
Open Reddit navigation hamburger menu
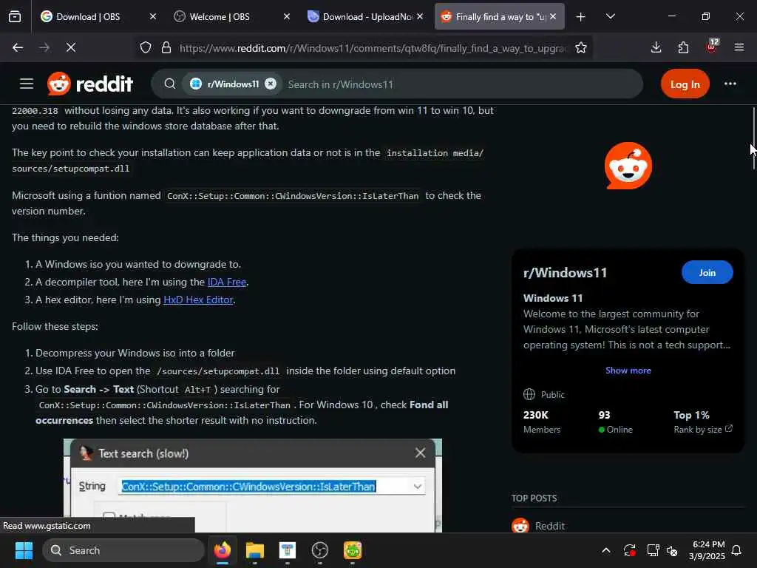coord(27,84)
